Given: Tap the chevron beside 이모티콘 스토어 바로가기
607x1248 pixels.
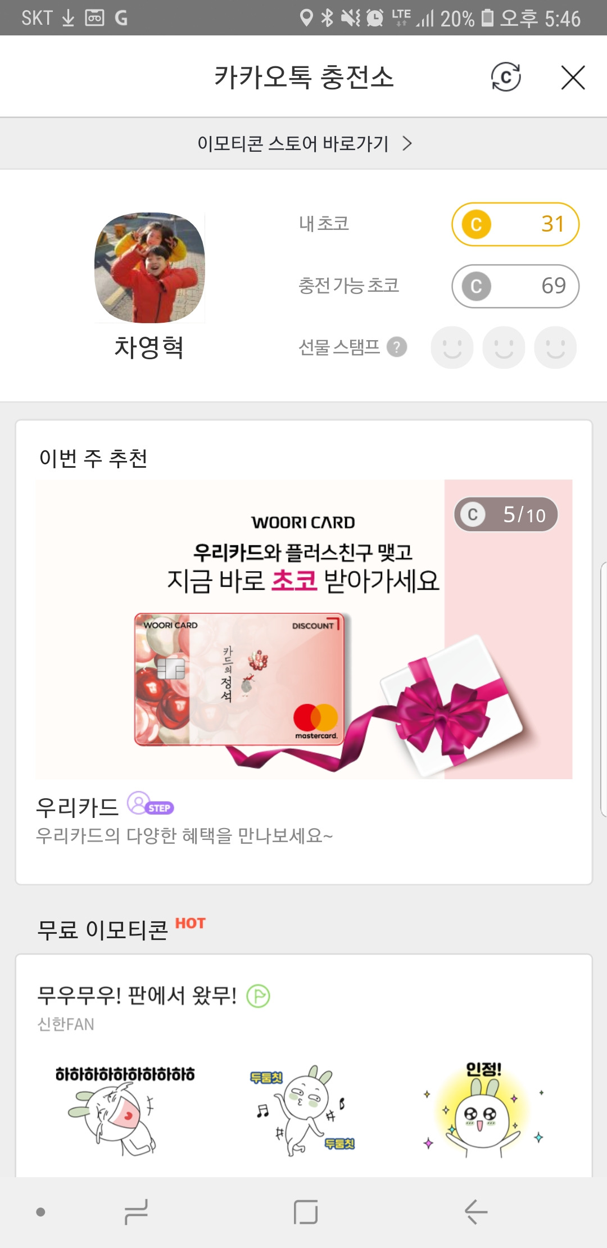Looking at the screenshot, I should click(x=407, y=144).
